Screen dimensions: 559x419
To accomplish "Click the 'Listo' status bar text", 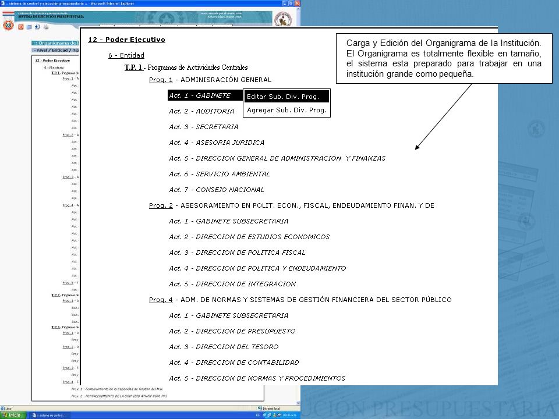I will 9,409.
